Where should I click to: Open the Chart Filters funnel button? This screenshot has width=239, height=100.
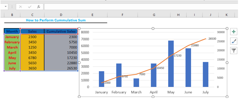[233, 51]
